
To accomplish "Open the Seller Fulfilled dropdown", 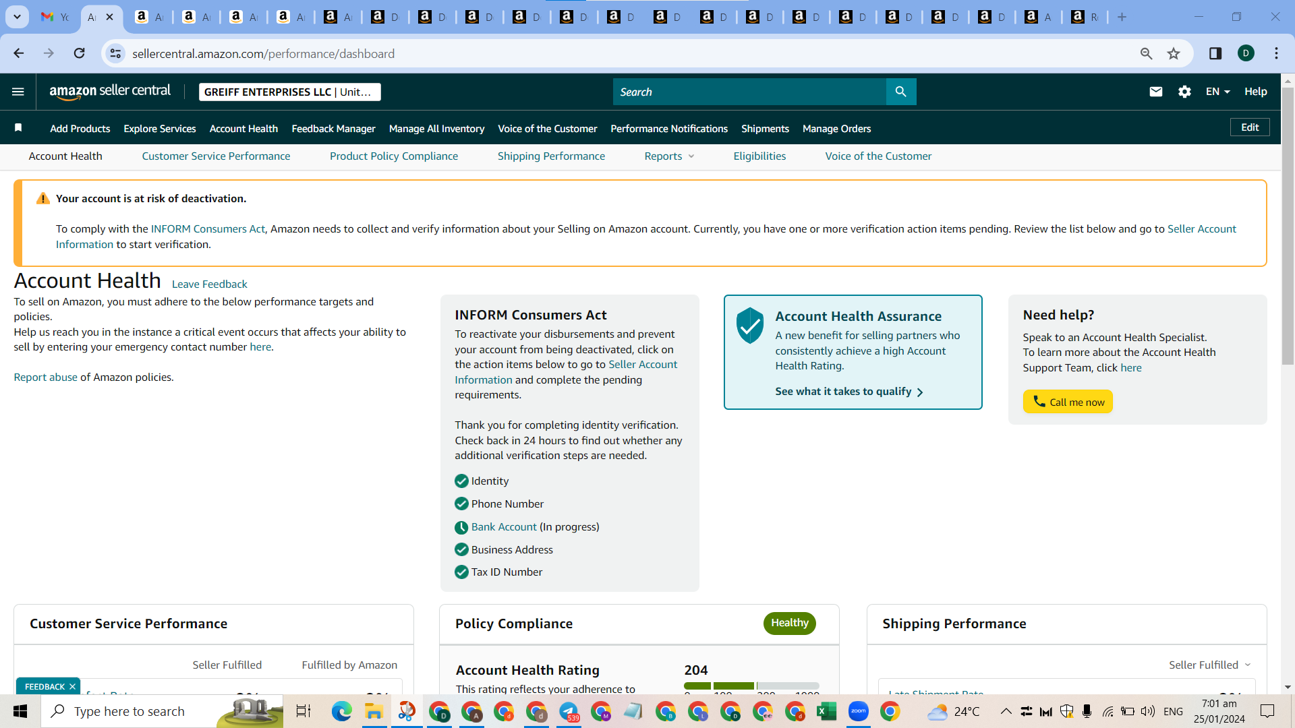I will pyautogui.click(x=1210, y=665).
